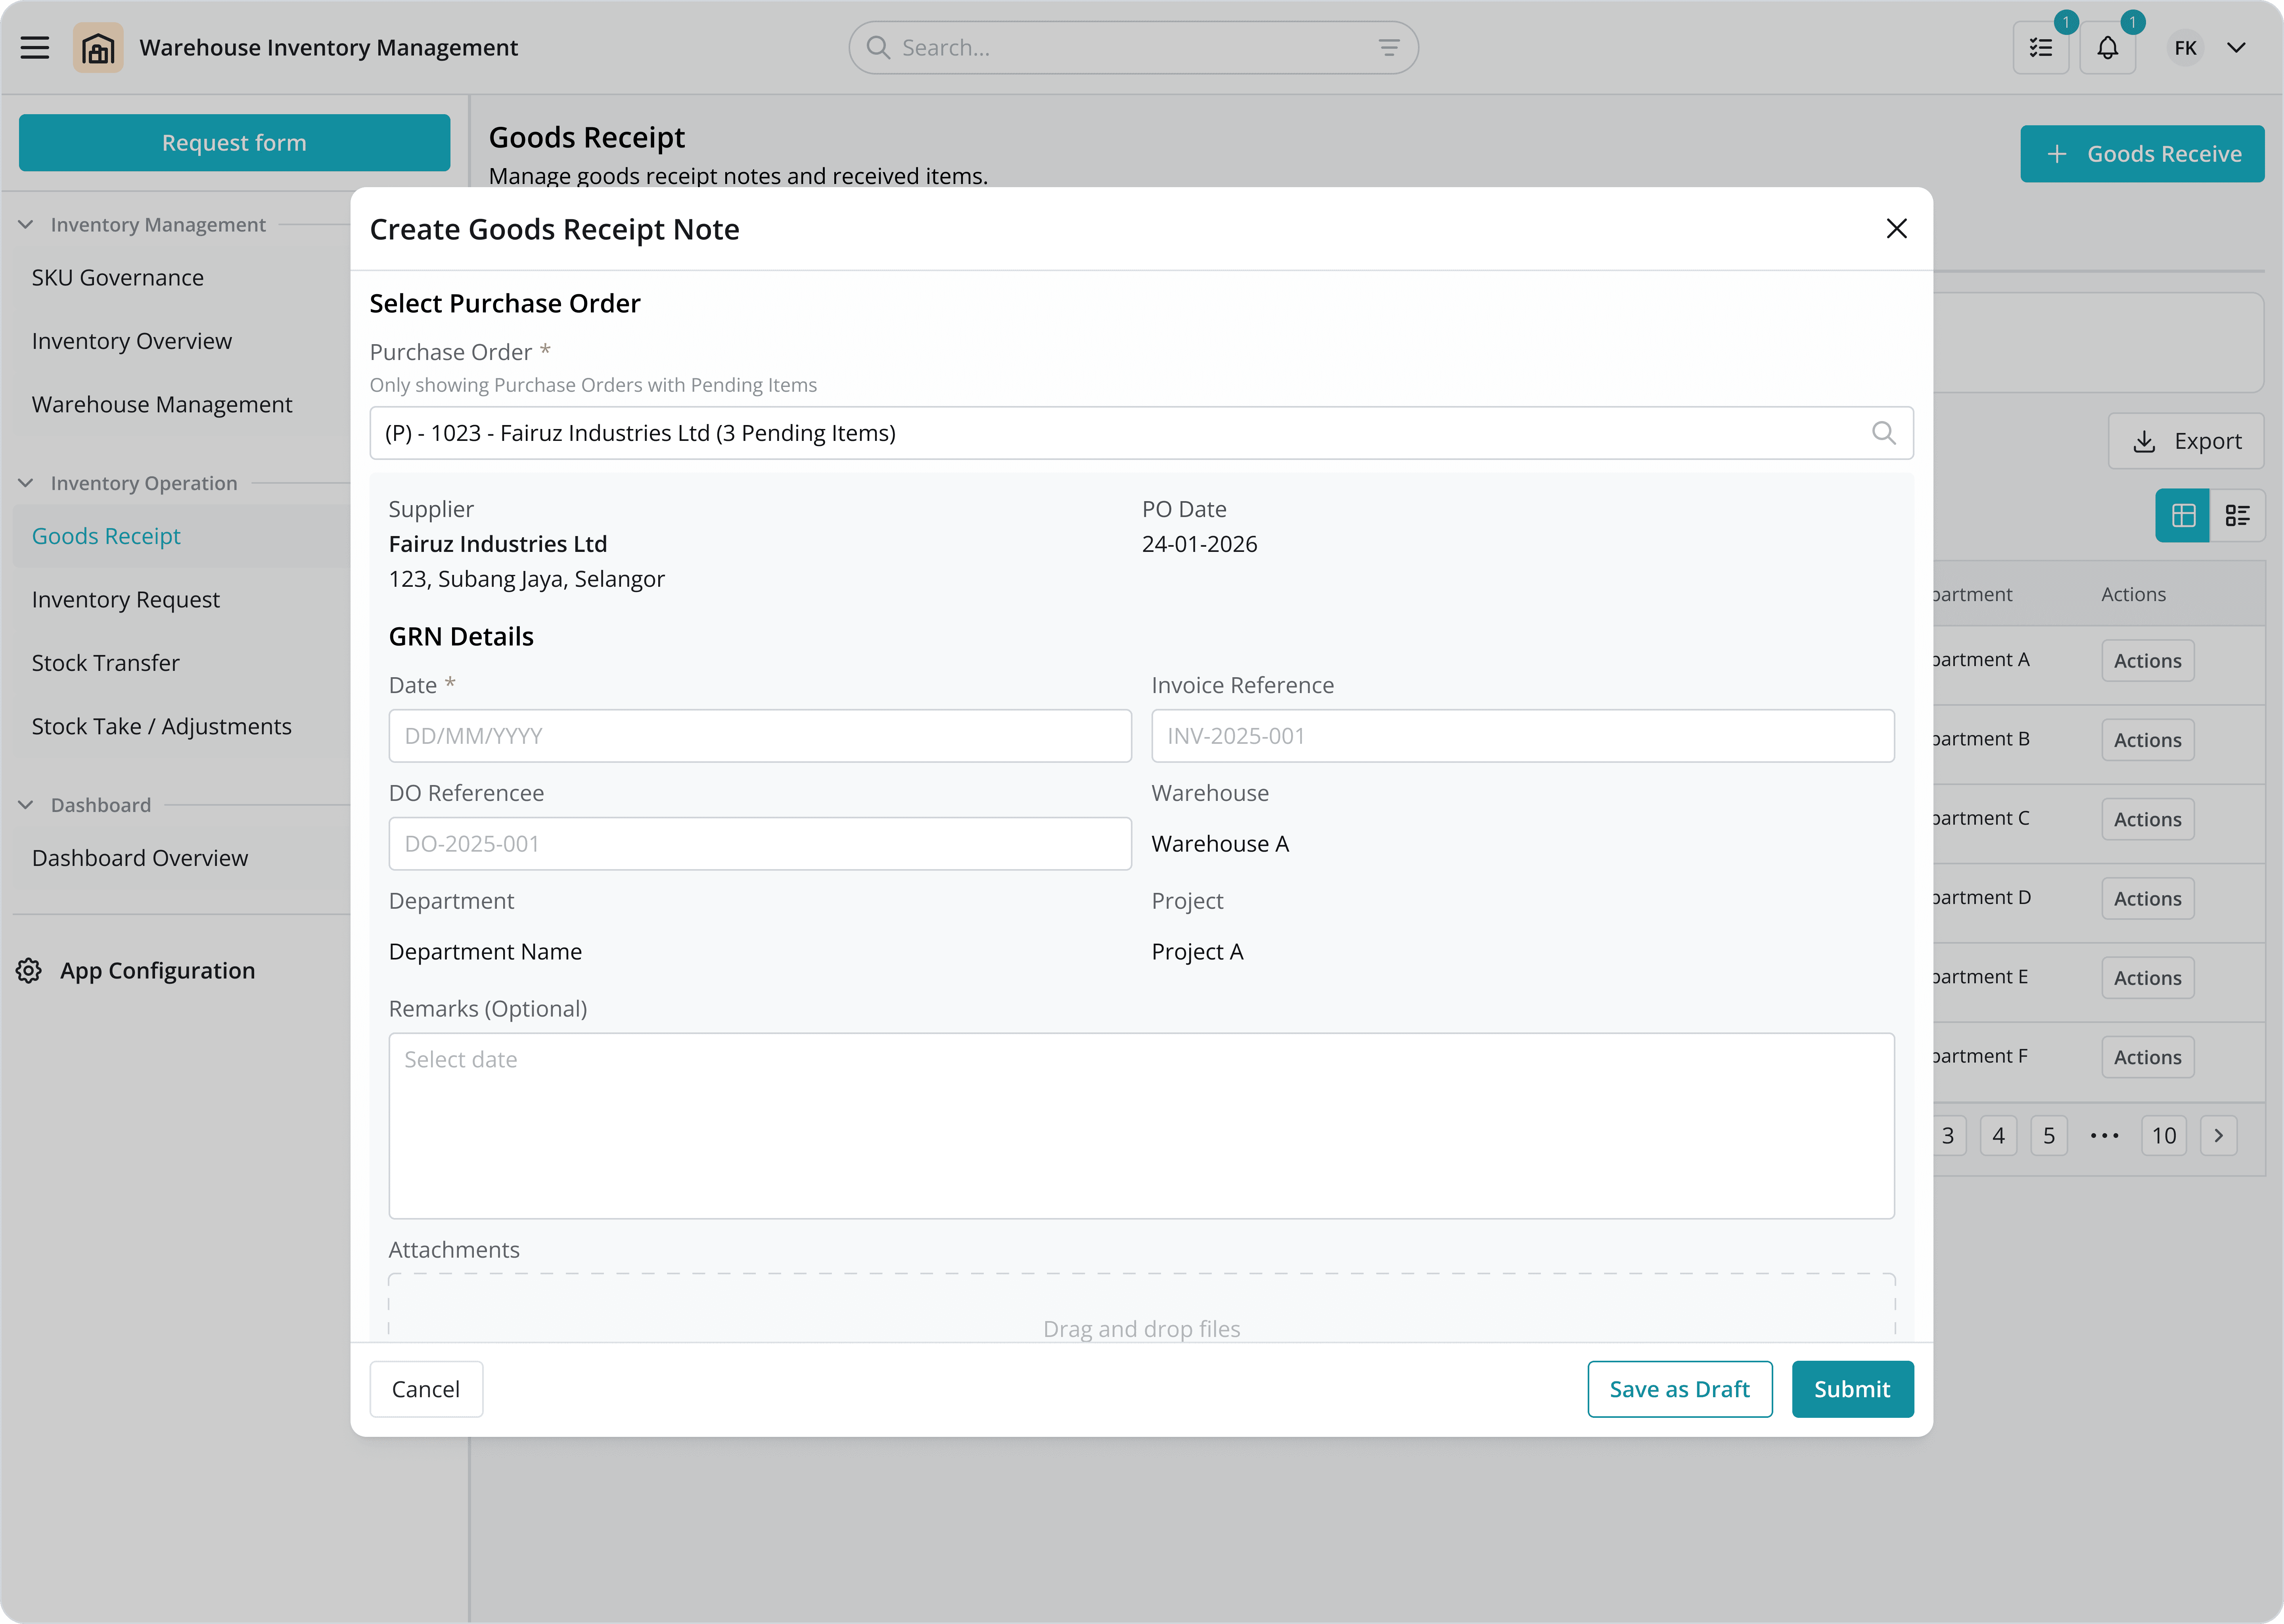Open the notifications bell

point(2107,48)
